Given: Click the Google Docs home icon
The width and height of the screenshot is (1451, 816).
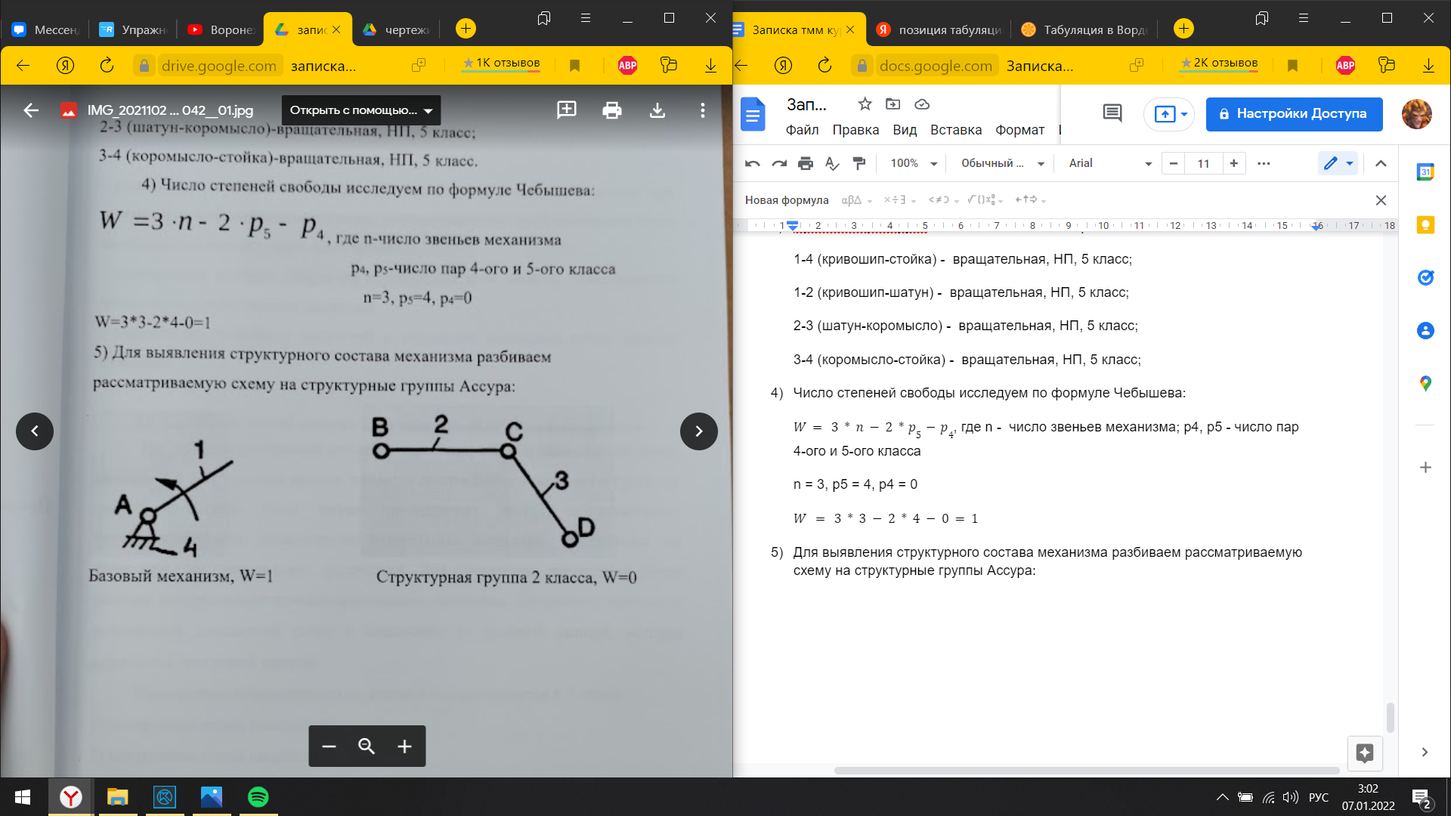Looking at the screenshot, I should pos(753,115).
